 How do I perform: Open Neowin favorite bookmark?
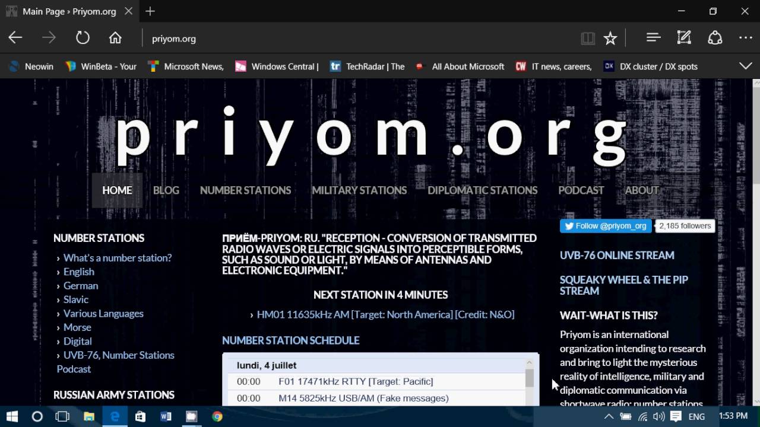(31, 66)
